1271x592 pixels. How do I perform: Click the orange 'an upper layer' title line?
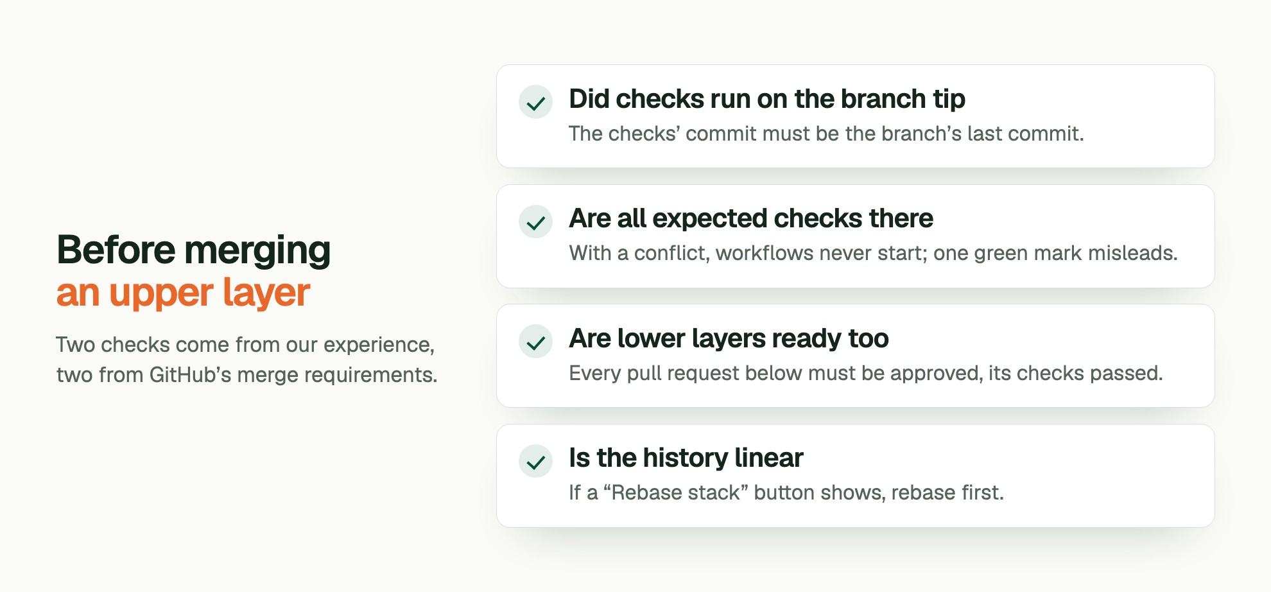coord(183,293)
